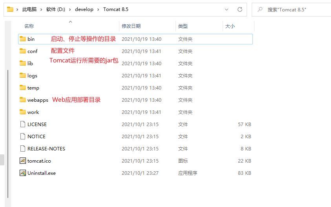Click the search magnifier icon

(260, 9)
